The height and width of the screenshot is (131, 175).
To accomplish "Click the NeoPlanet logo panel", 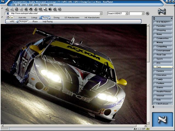I will [162, 120].
